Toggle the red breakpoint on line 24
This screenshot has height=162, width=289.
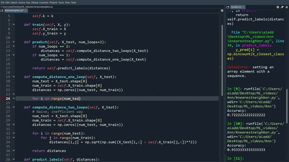(x=3, y=99)
